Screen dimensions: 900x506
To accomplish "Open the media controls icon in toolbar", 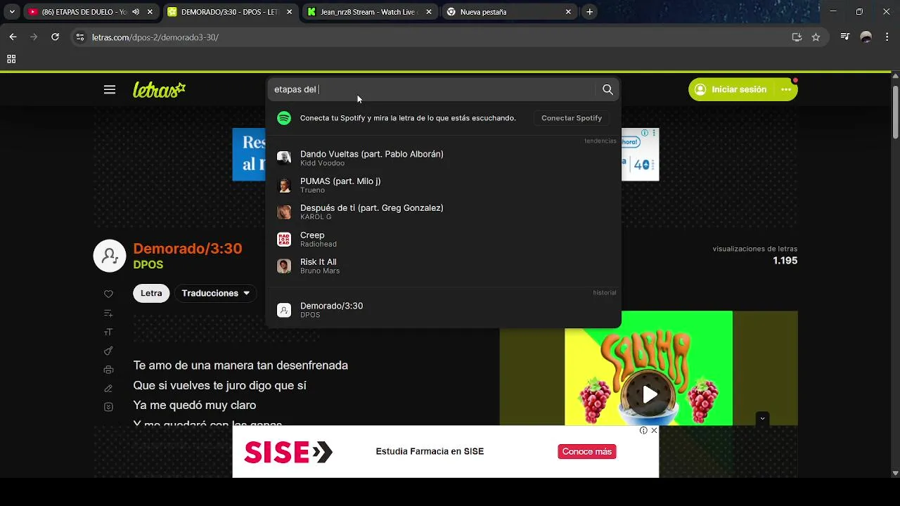I will [x=846, y=37].
